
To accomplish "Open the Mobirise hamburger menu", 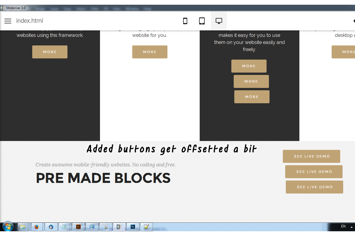I will click(8, 21).
